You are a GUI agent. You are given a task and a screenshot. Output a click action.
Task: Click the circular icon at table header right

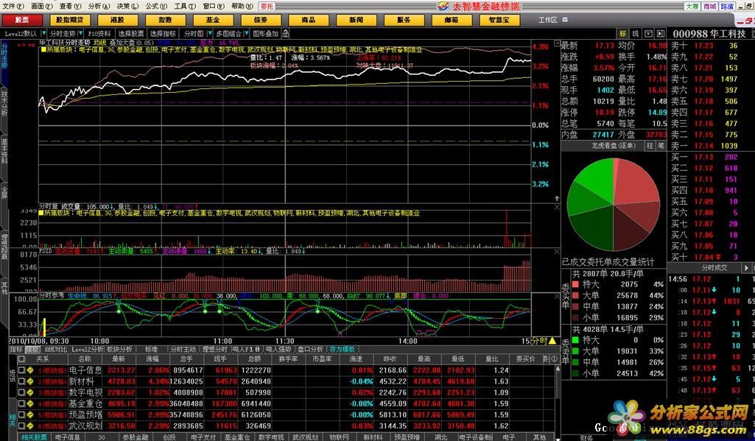pos(554,359)
